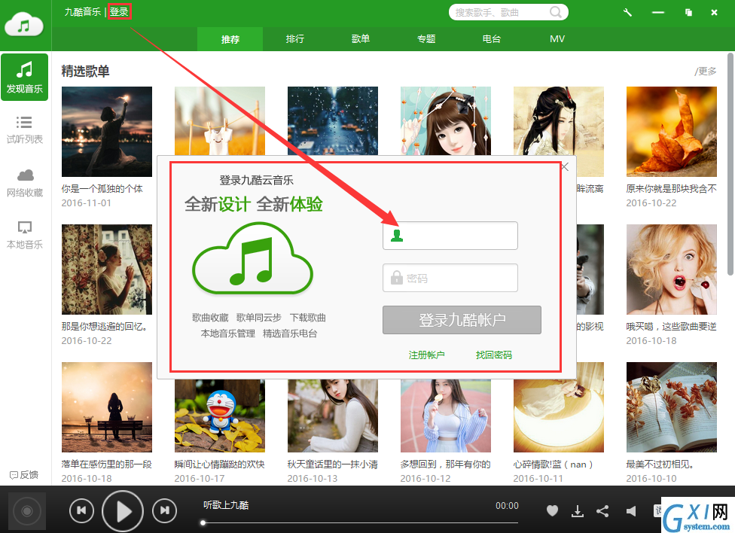Click the vertical scrollbar of playlist page

pyautogui.click(x=730, y=164)
